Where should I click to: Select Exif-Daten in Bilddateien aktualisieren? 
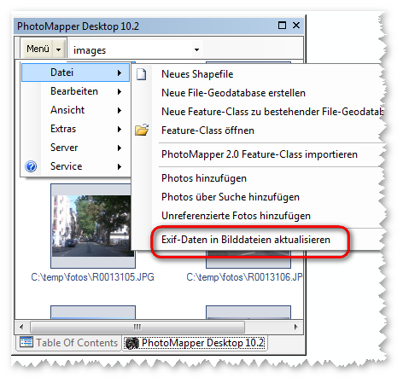click(246, 240)
